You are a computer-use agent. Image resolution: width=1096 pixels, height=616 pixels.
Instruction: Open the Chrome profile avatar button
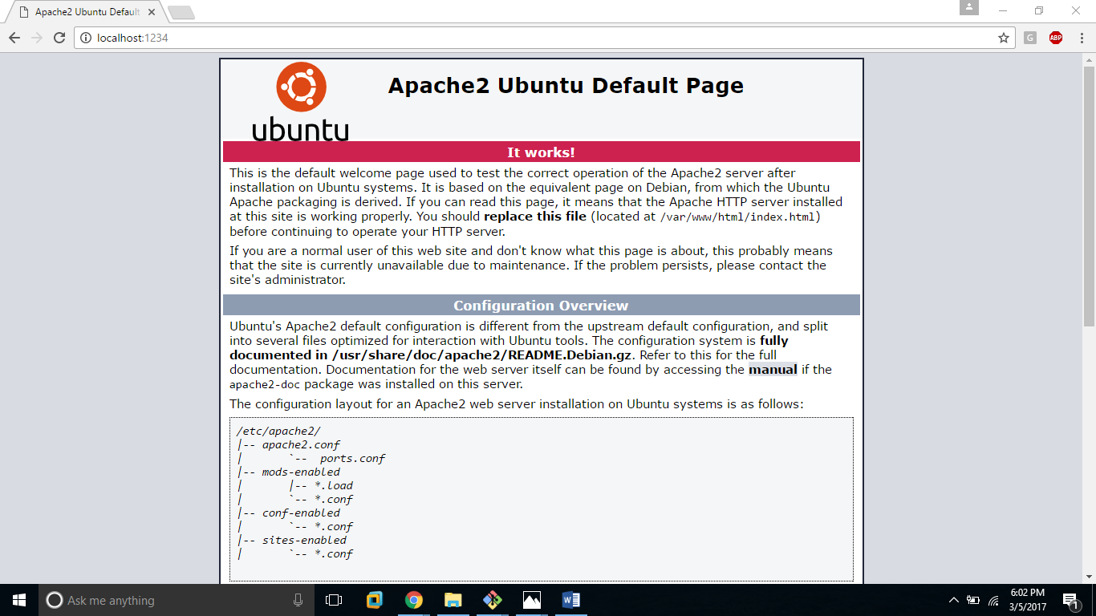point(969,7)
